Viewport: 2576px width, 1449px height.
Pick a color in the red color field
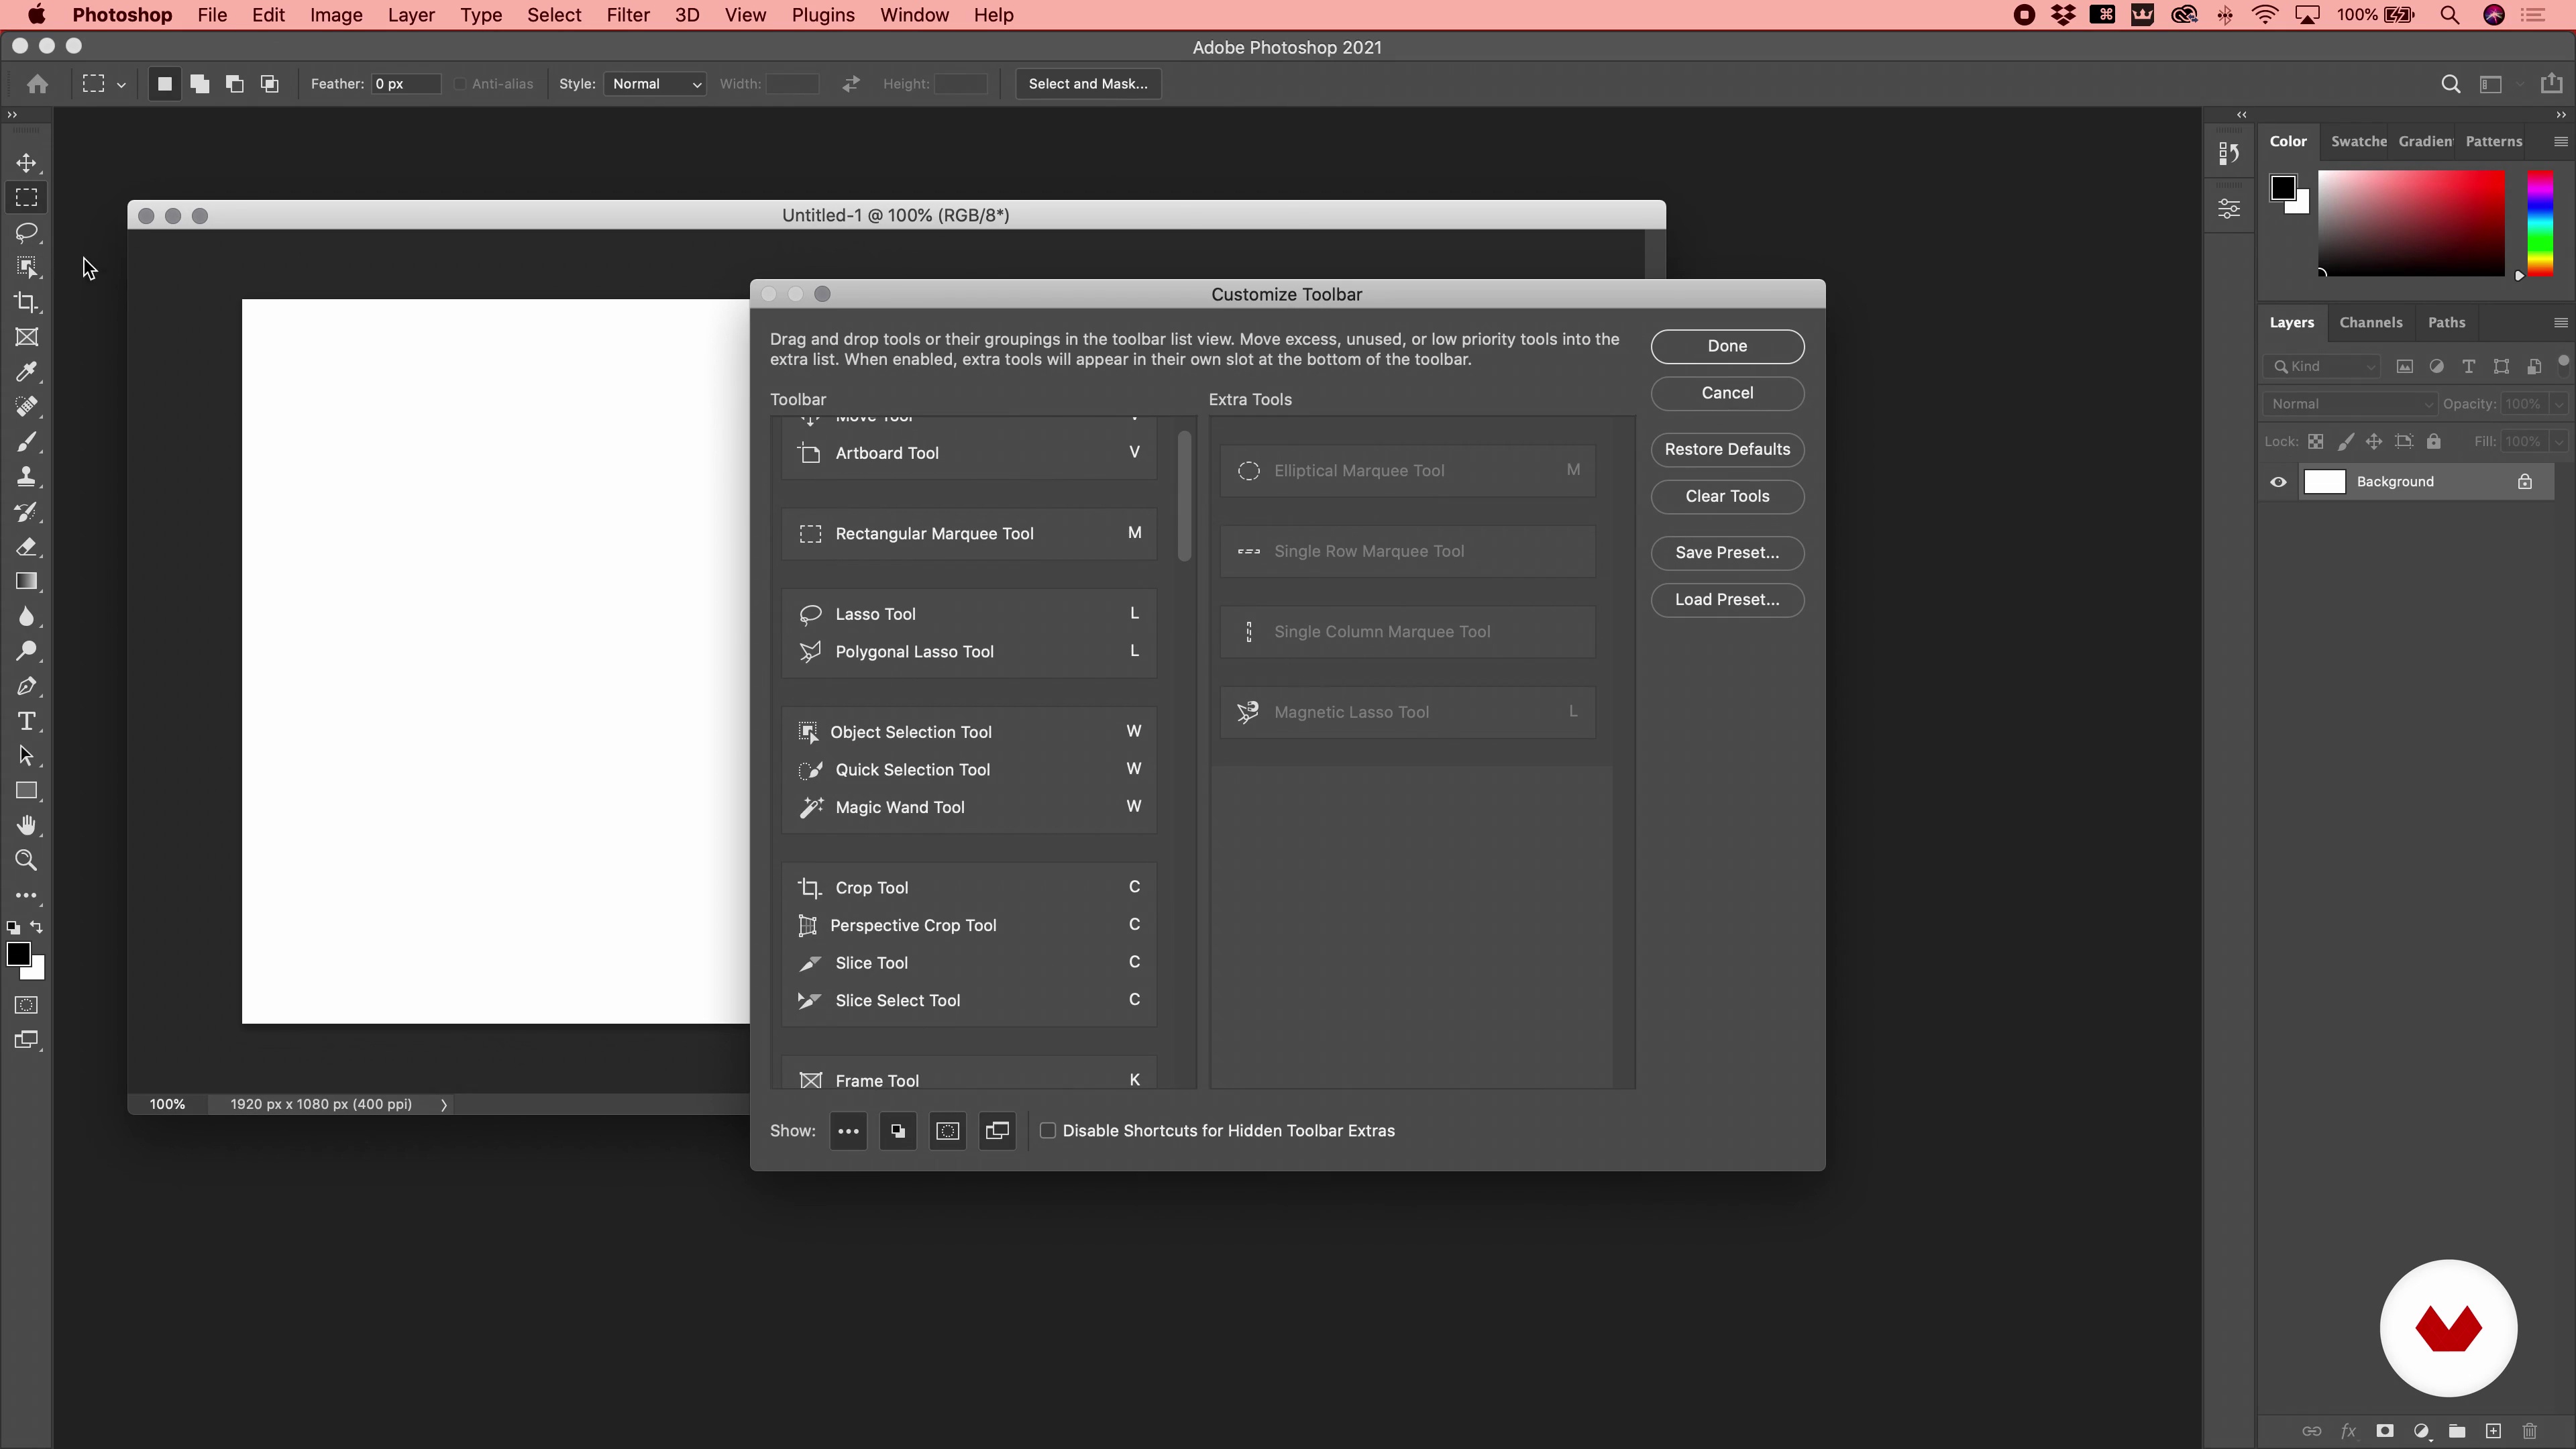pos(2412,223)
